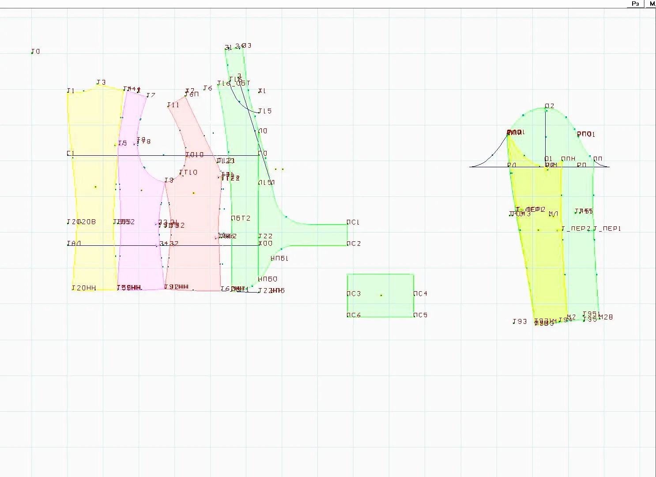656x477 pixels.
Task: Click yellow center dot of back piece
Action: pos(95,187)
